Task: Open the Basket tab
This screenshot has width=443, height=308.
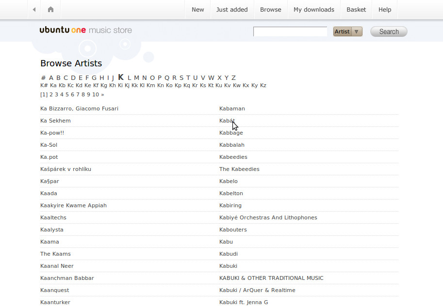Action: point(356,10)
